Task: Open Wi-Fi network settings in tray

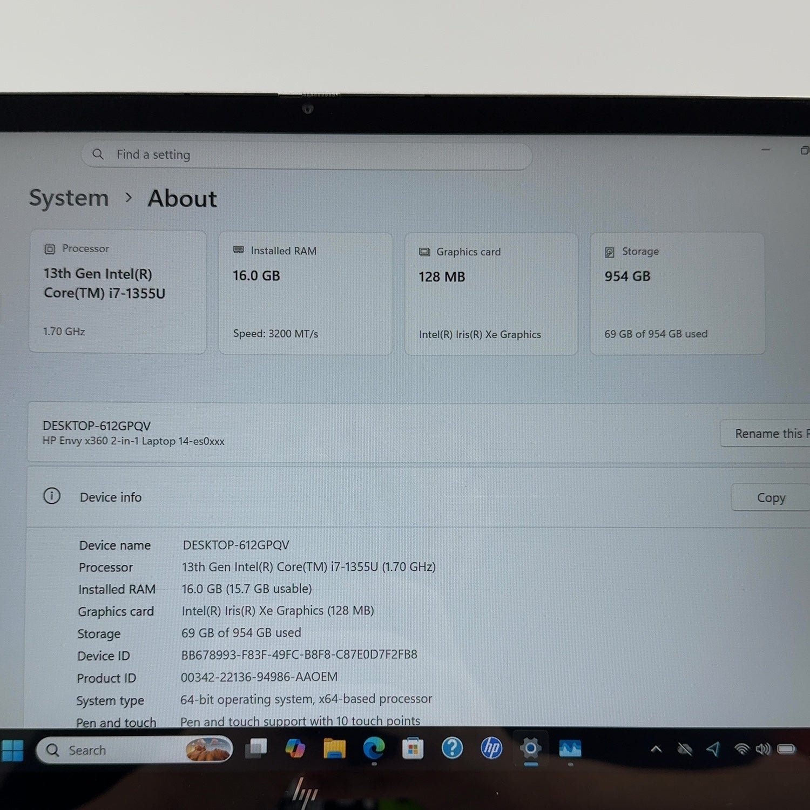Action: click(742, 748)
